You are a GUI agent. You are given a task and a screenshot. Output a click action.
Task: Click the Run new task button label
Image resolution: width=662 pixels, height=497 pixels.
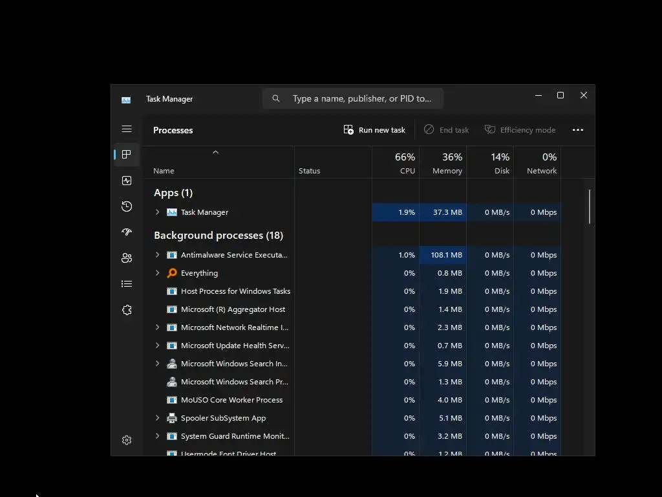coord(381,130)
